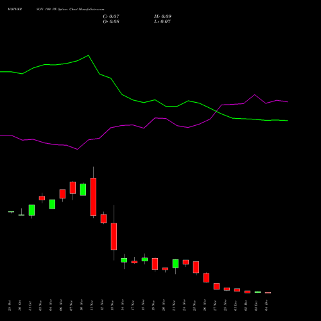Click the 'MOTHER' chart title text
This screenshot has width=321, height=321.
pos(15,10)
